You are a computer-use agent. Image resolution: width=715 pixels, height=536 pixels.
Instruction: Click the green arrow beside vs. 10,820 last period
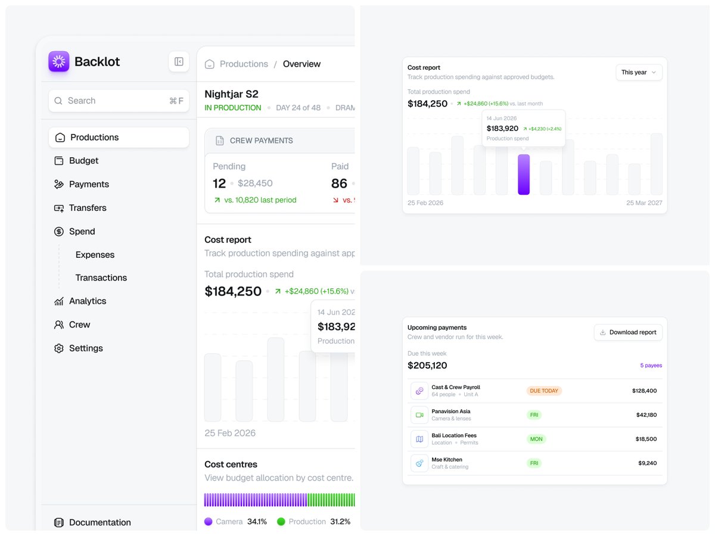(x=217, y=200)
